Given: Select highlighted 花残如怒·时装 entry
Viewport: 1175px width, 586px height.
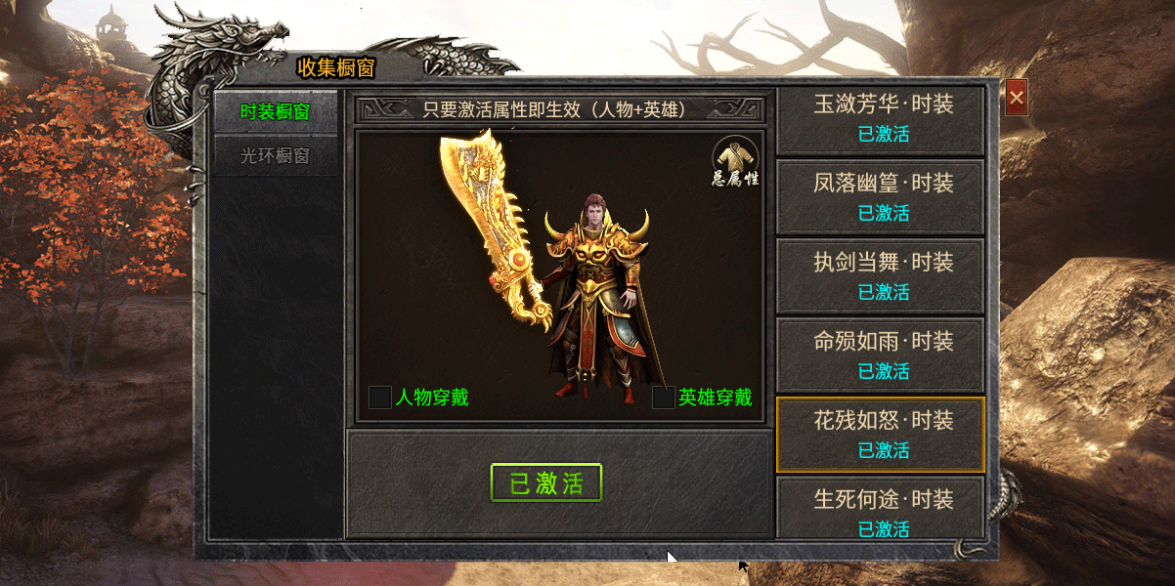Looking at the screenshot, I should click(x=880, y=436).
